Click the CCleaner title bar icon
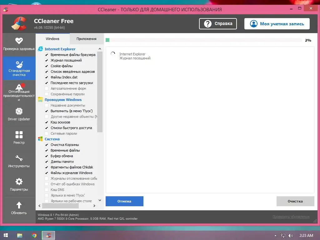Image resolution: width=320 pixels, height=240 pixels. tap(6, 9)
